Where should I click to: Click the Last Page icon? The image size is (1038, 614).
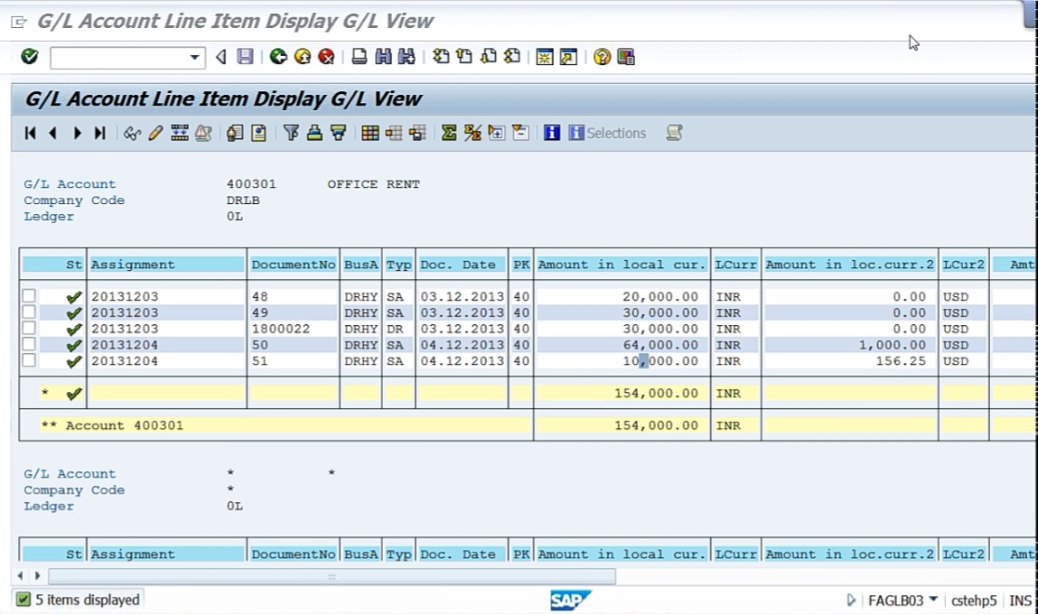511,57
